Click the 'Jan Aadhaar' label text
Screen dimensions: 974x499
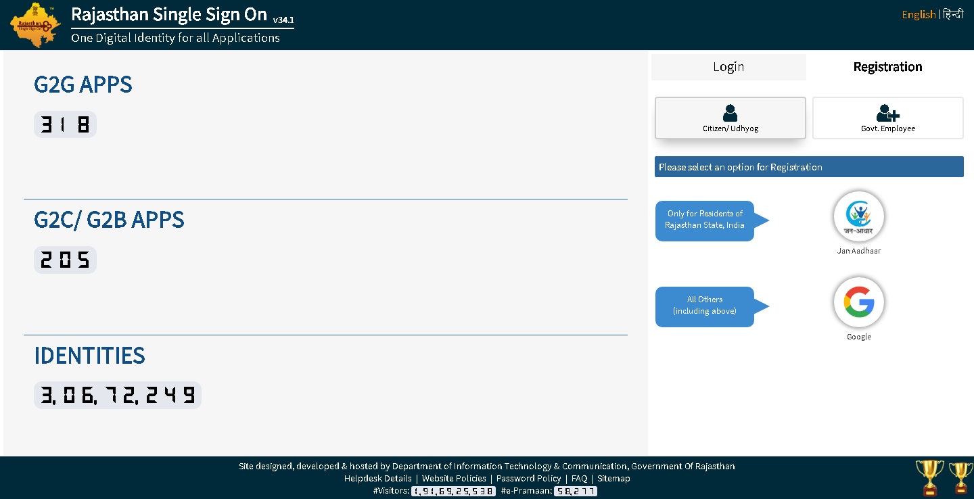tap(858, 251)
